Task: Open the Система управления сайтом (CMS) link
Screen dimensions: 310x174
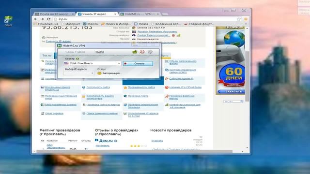Action: click(183, 71)
